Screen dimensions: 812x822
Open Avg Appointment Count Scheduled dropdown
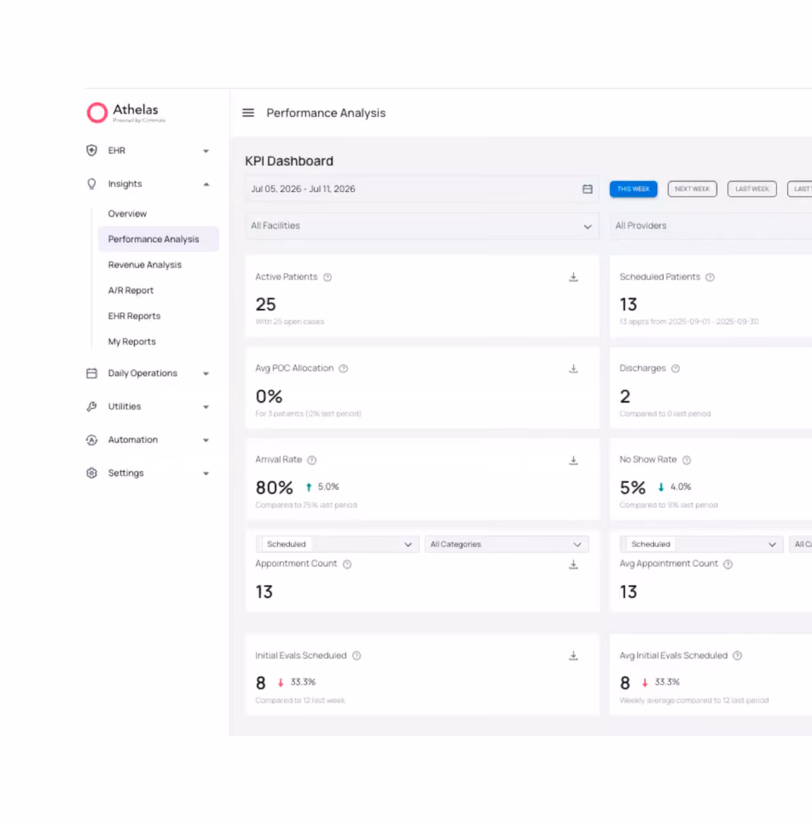click(701, 544)
